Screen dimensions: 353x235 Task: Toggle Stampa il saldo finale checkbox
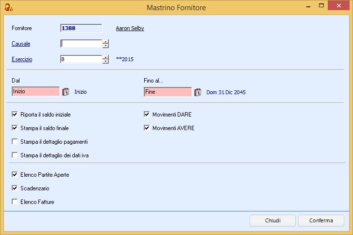tap(15, 128)
